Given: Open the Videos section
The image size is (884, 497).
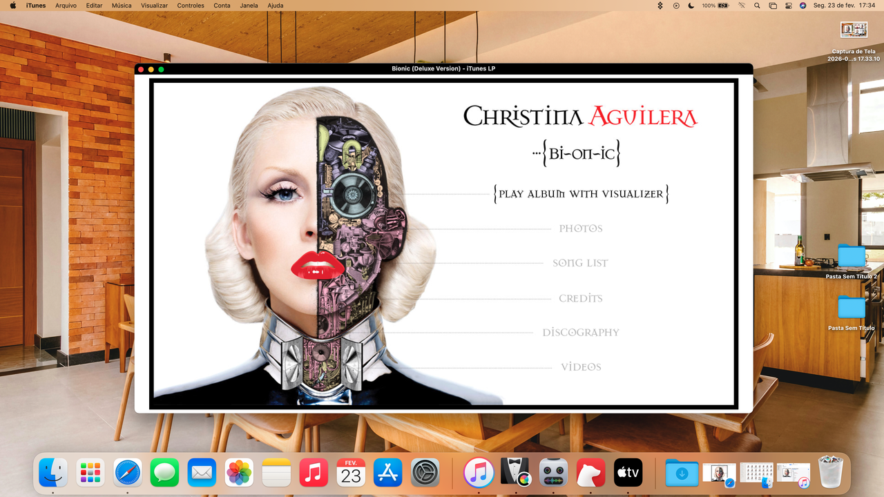Looking at the screenshot, I should point(581,367).
